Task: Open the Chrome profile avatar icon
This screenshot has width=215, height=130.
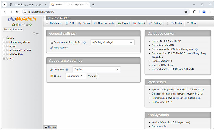Action: coord(204,12)
